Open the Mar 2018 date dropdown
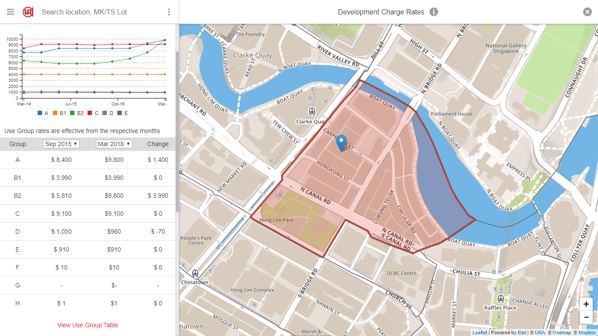 [x=114, y=144]
